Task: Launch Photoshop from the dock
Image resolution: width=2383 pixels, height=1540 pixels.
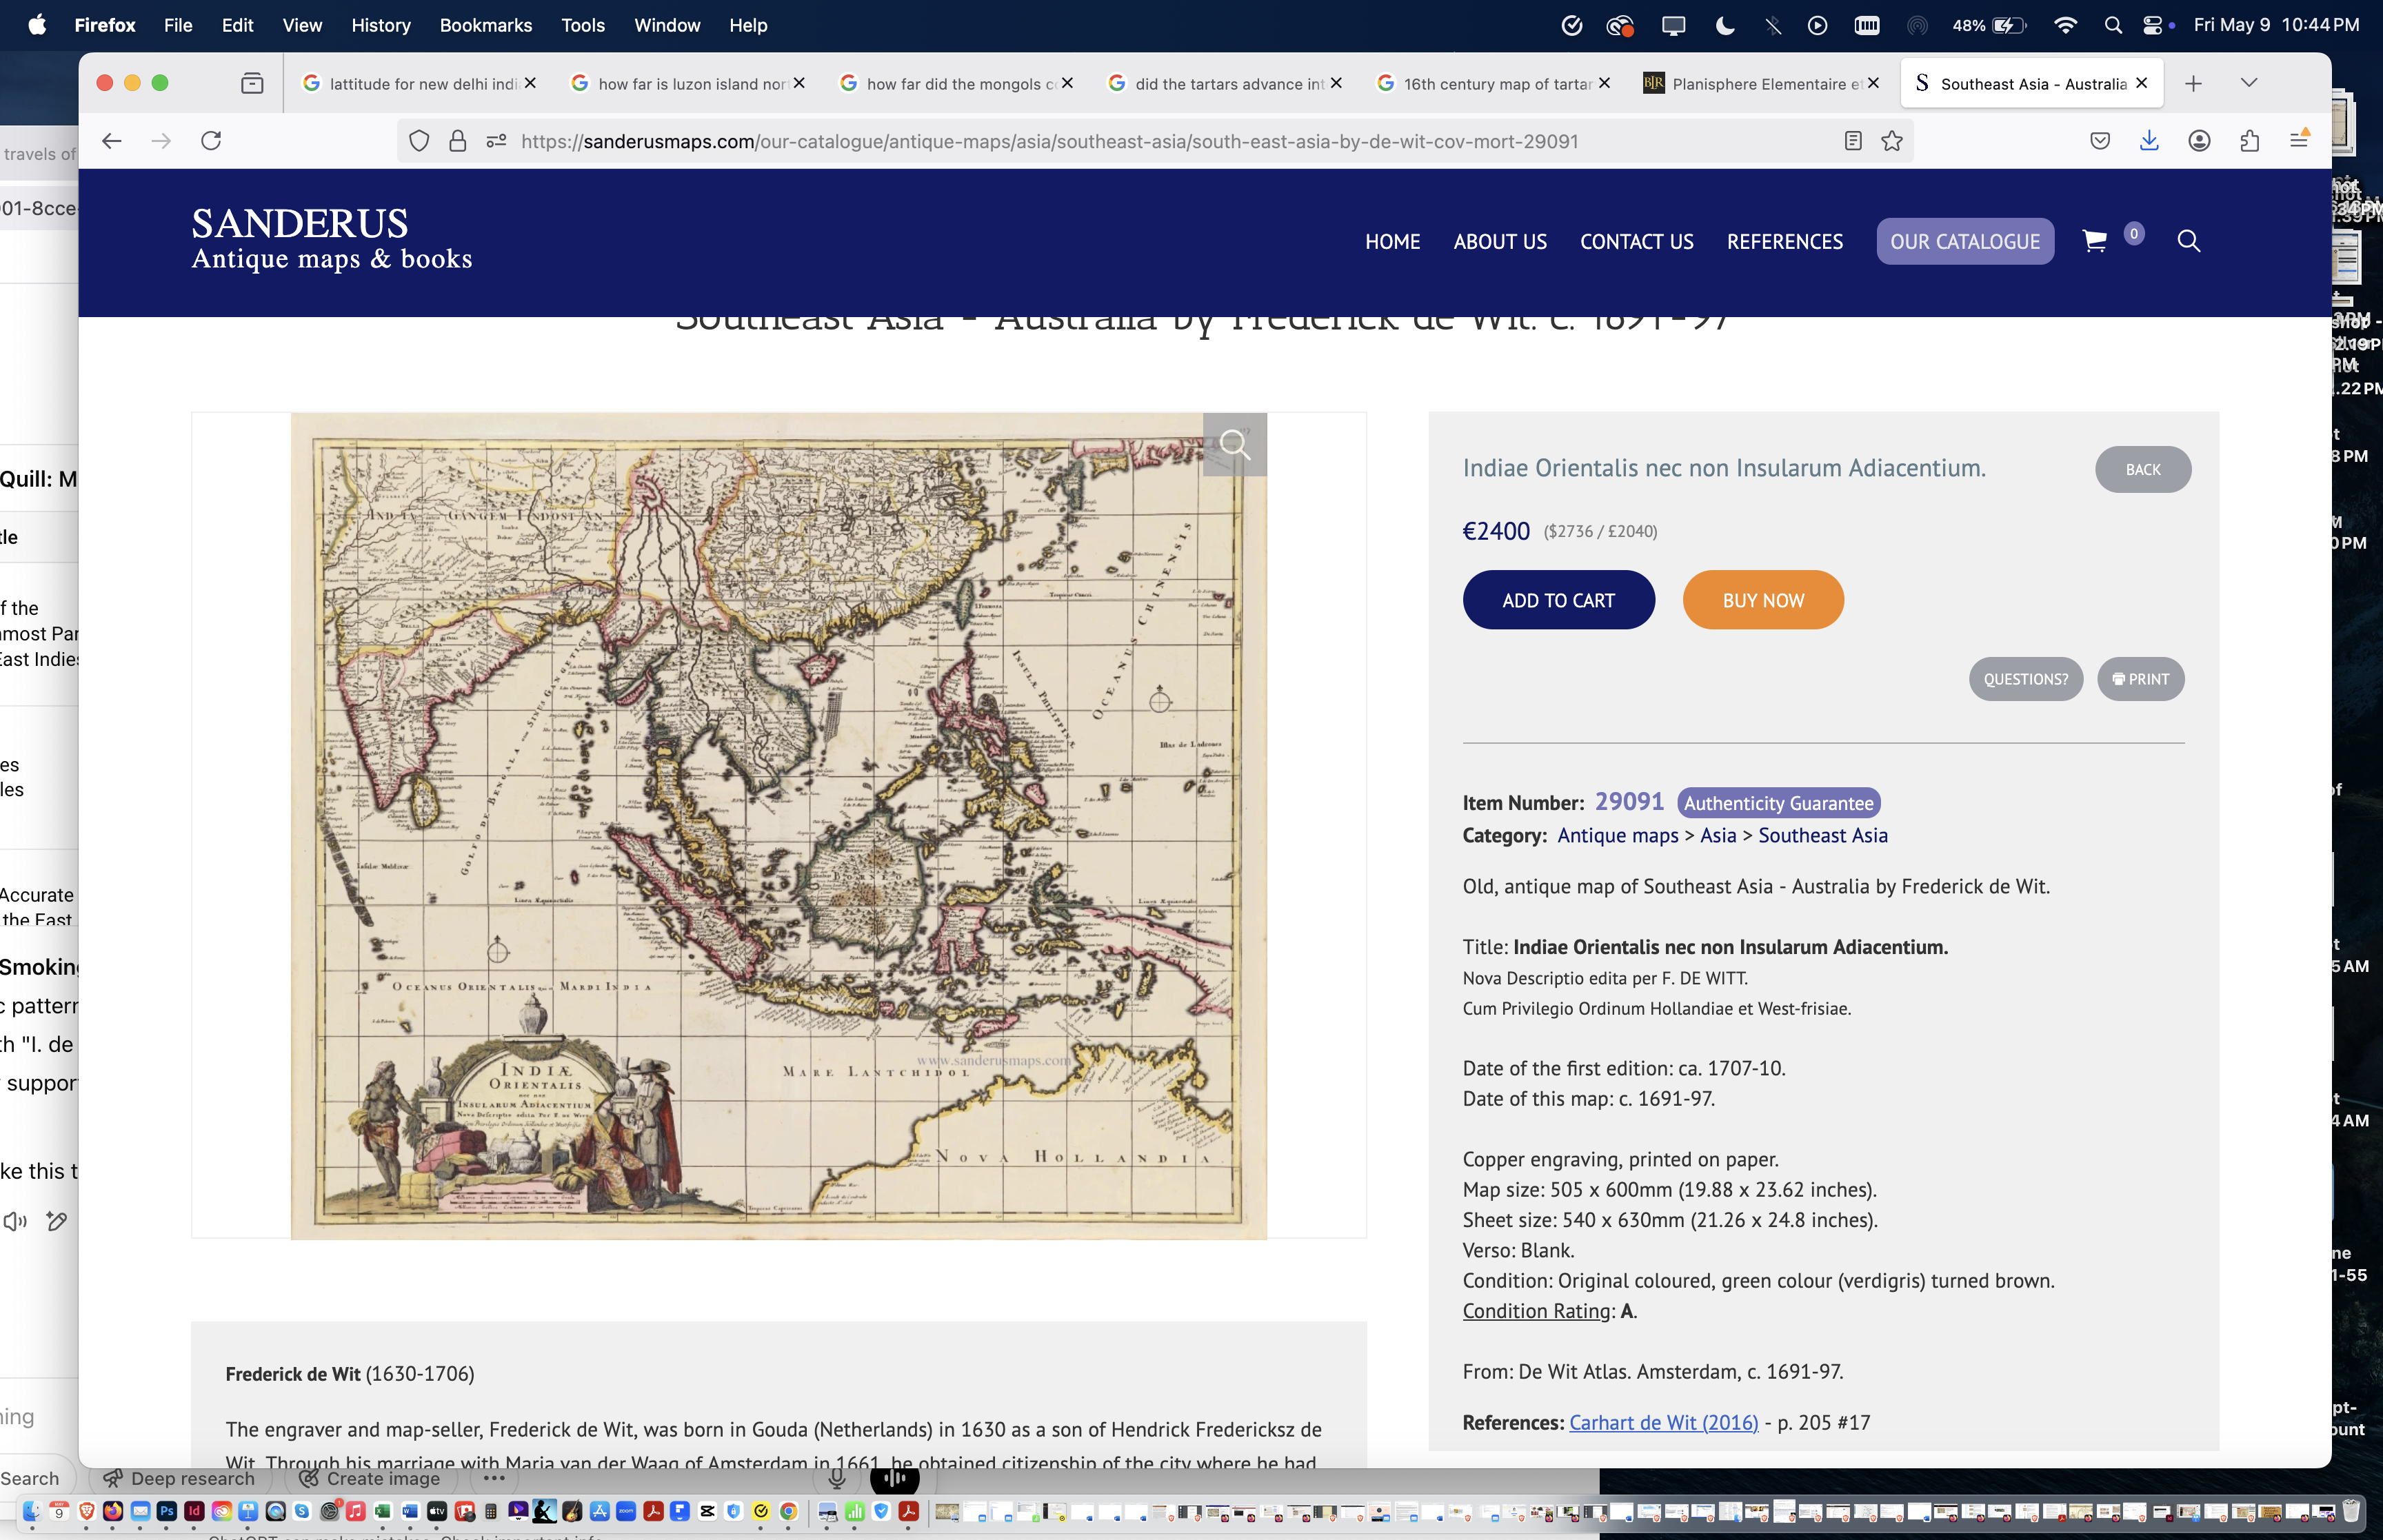Action: click(x=167, y=1511)
